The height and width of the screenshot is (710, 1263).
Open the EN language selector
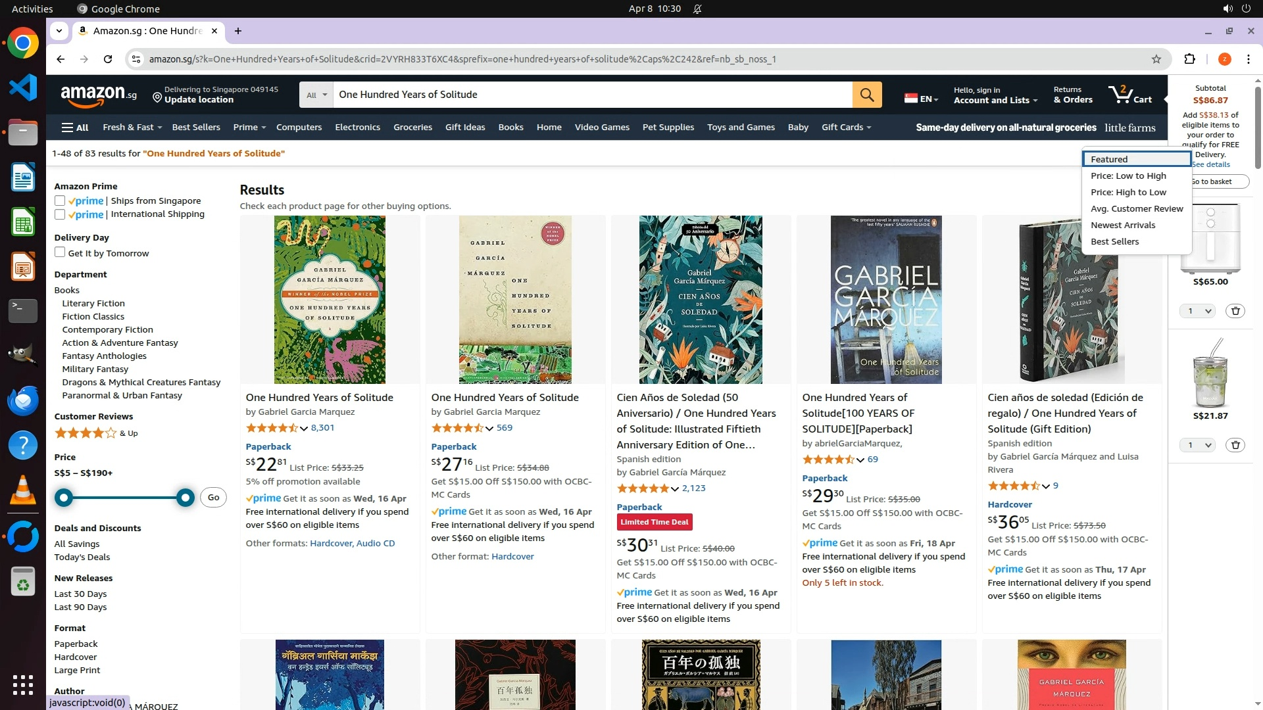921,99
